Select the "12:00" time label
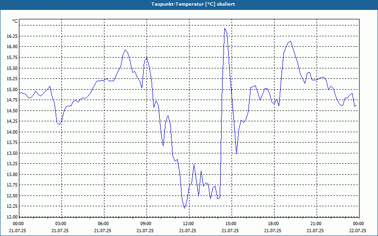Image resolution: width=378 pixels, height=236 pixels. click(x=189, y=224)
